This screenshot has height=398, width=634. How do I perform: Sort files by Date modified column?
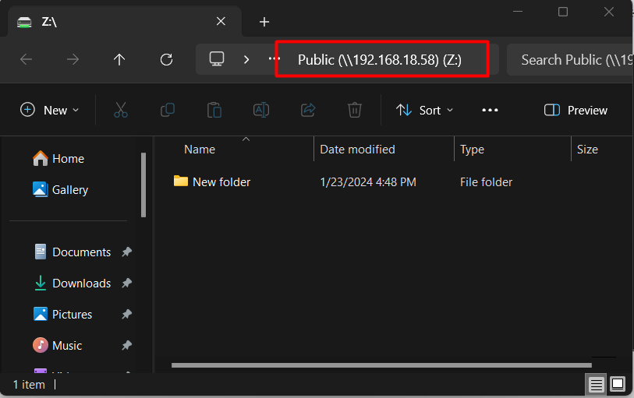[357, 149]
